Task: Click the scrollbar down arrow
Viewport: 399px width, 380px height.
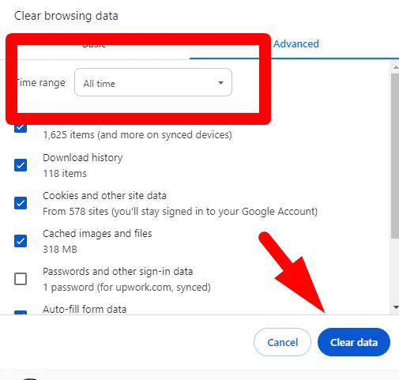Action: (x=396, y=307)
